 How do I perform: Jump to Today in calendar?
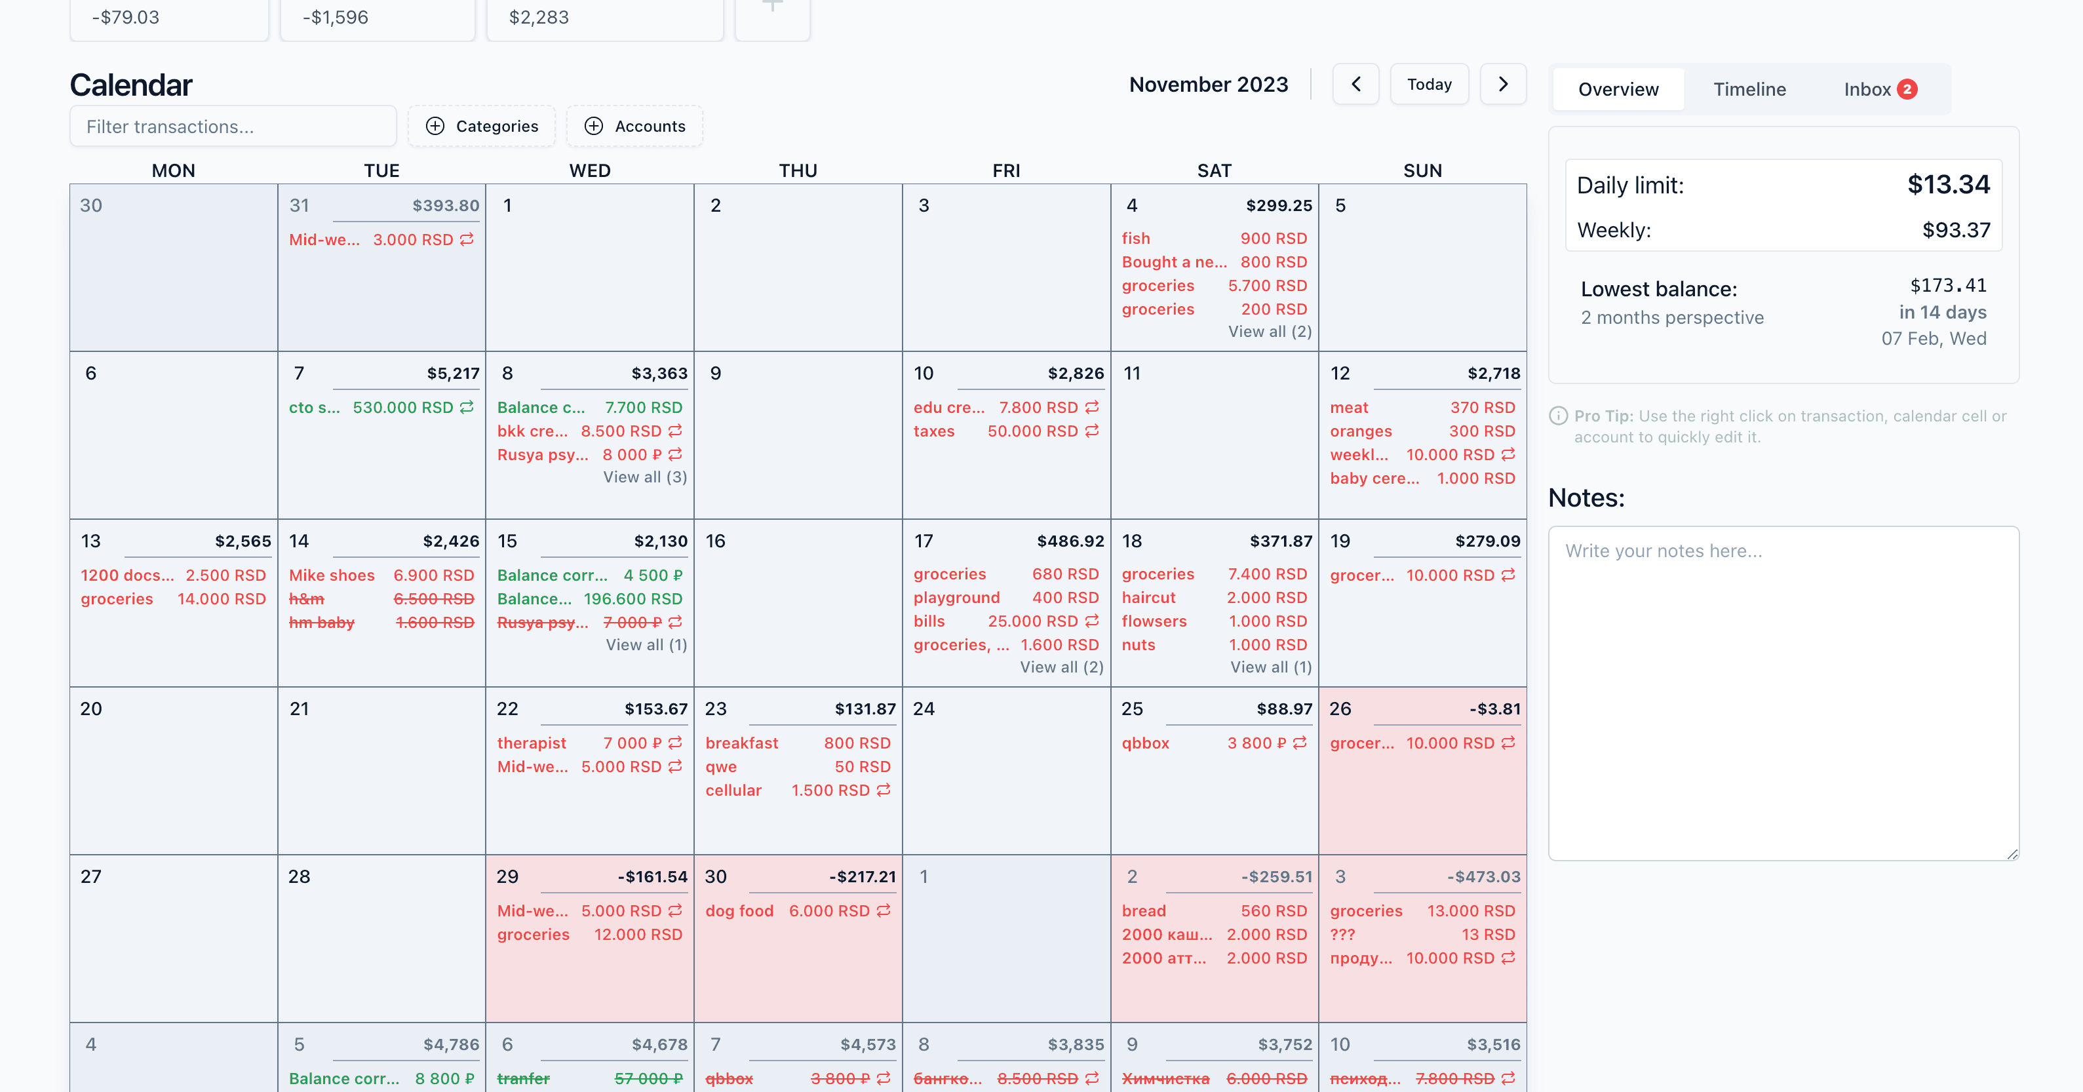click(1429, 84)
